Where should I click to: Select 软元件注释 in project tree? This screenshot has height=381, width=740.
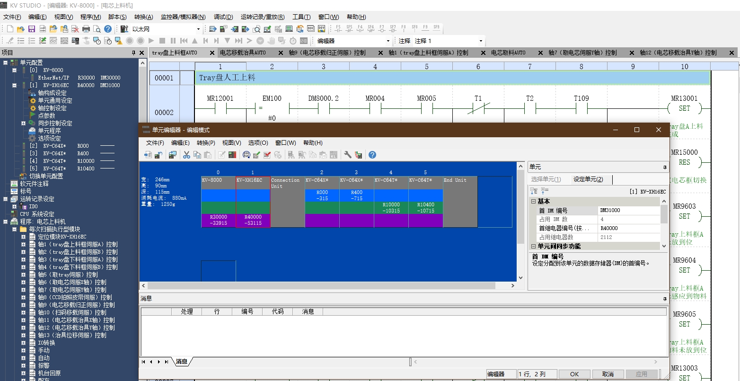tap(34, 184)
